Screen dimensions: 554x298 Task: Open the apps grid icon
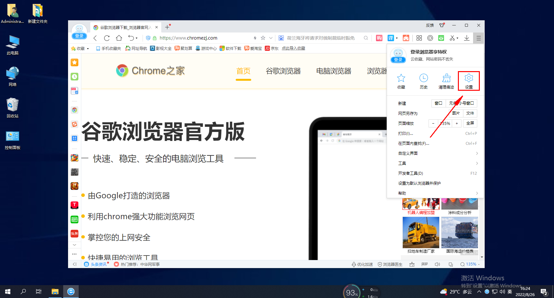pos(419,38)
